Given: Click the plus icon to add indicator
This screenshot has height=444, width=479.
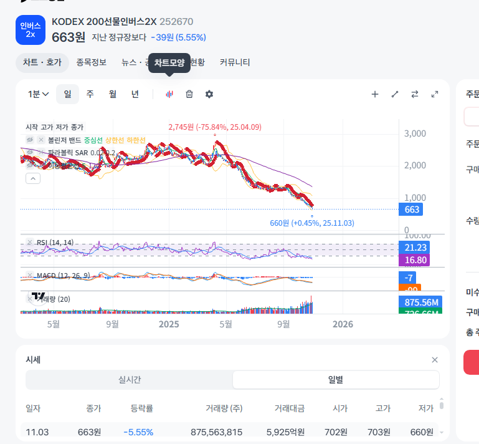Looking at the screenshot, I should [375, 94].
